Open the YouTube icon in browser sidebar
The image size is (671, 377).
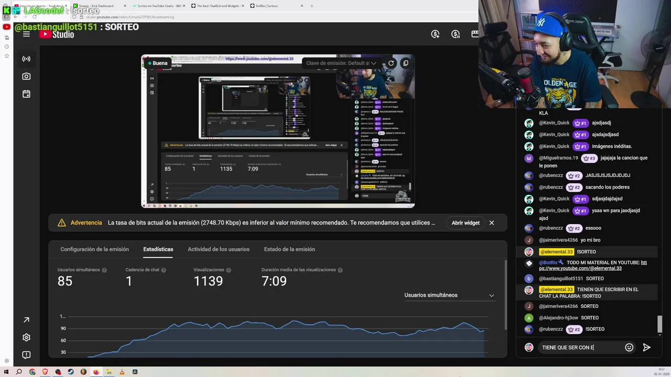(x=6, y=27)
